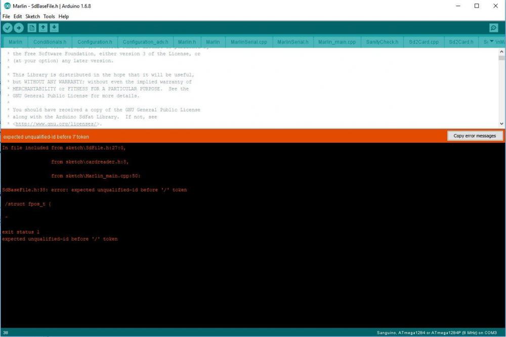Open the Serial Monitor magnifier icon
The width and height of the screenshot is (506, 337).
click(493, 28)
